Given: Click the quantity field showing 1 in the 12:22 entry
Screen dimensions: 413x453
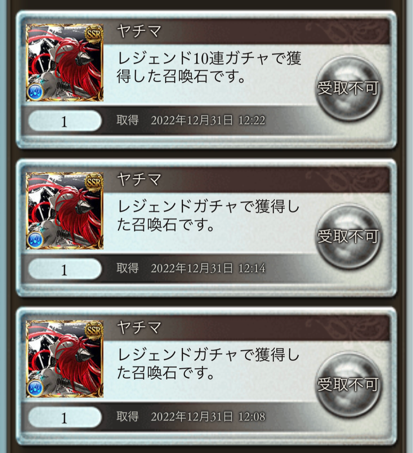Looking at the screenshot, I should tap(64, 121).
